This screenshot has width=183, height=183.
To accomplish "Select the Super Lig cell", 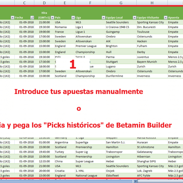I will (x=90, y=152).
